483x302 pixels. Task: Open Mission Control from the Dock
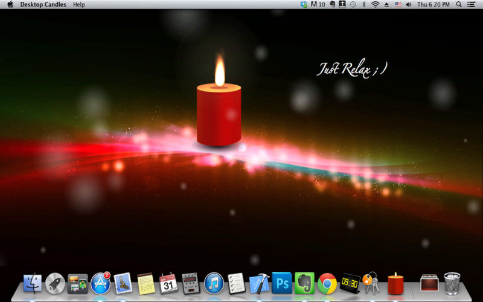[78, 283]
